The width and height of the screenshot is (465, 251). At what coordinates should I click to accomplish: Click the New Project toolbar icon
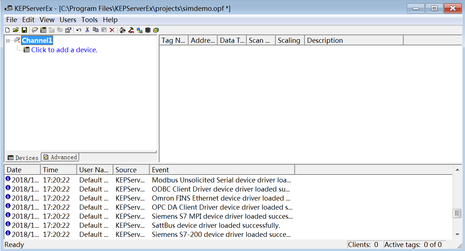click(x=7, y=30)
